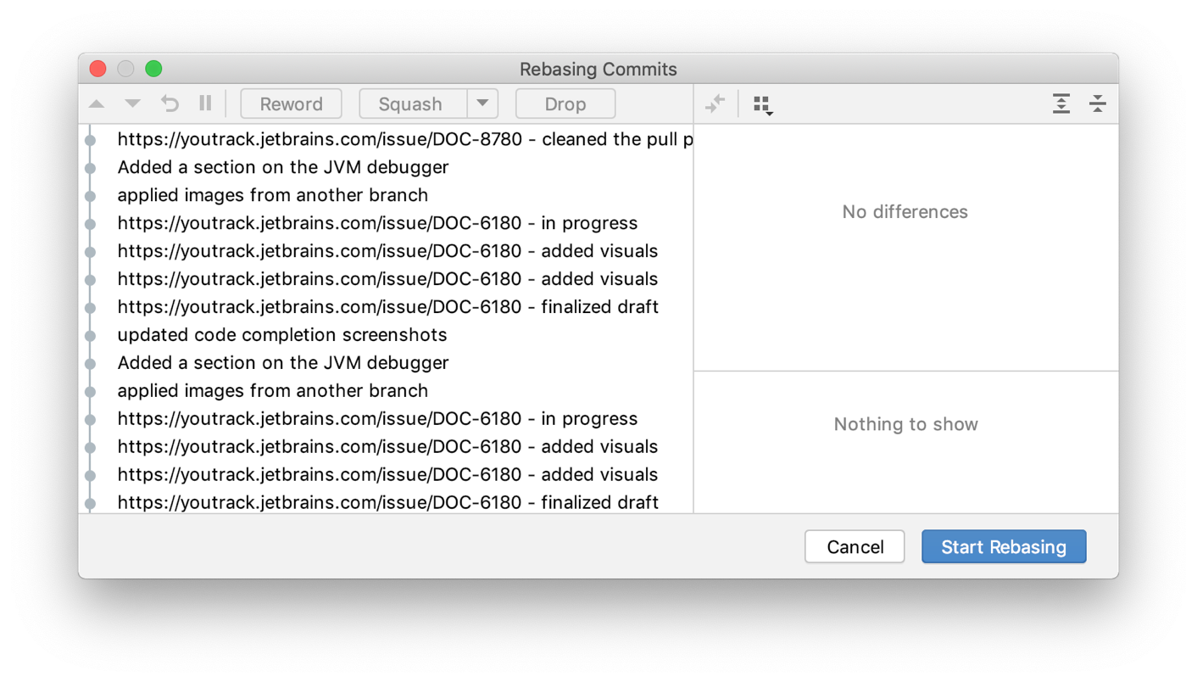This screenshot has height=682, width=1197.
Task: Select the 'Added a section on the JVM debugger' commit
Action: pos(282,167)
